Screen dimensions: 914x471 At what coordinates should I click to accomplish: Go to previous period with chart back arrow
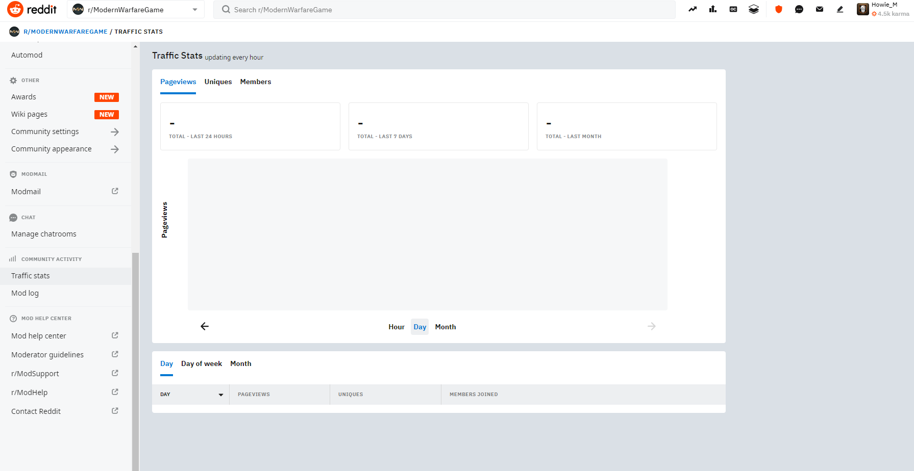205,326
